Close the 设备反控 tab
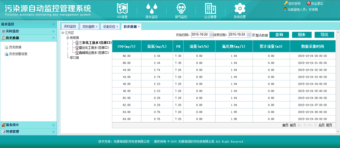This screenshot has height=148, width=340. coord(117,27)
